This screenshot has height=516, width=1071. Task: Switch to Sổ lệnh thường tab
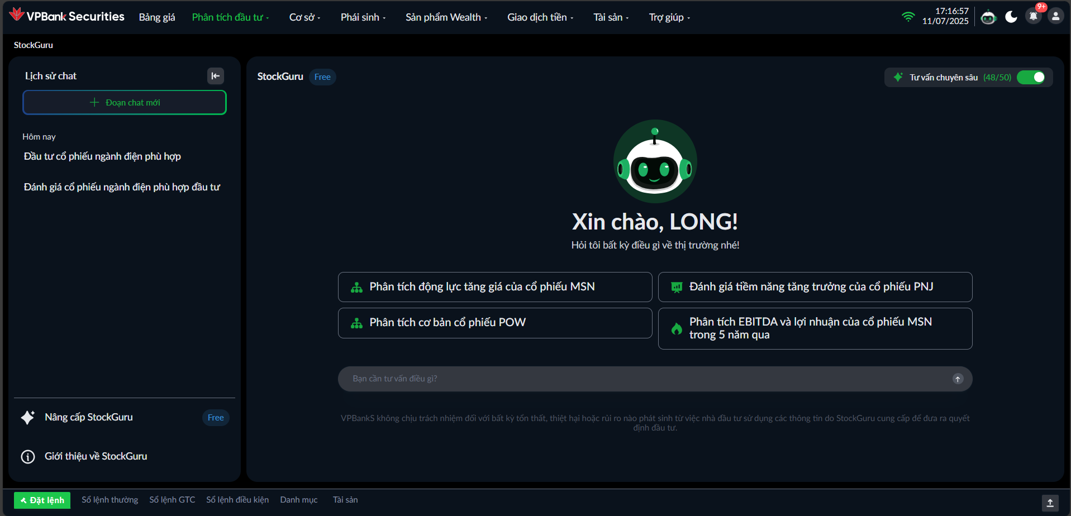(110, 500)
